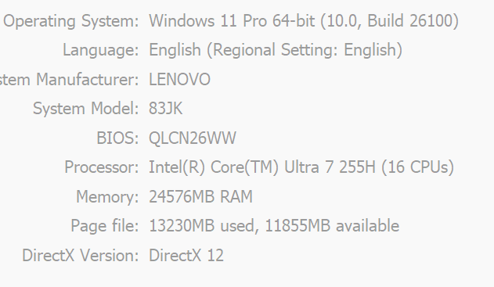Click the Processor label
The height and width of the screenshot is (287, 494).
102,167
